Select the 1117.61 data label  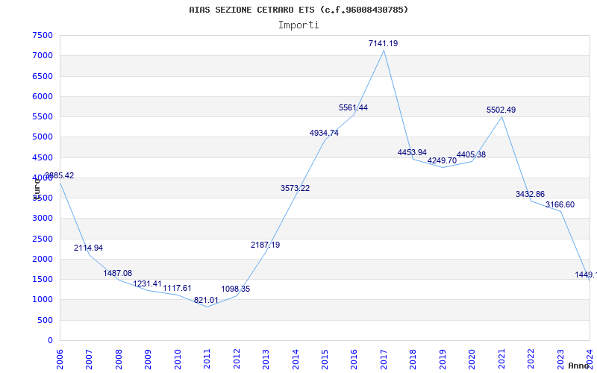tap(177, 288)
